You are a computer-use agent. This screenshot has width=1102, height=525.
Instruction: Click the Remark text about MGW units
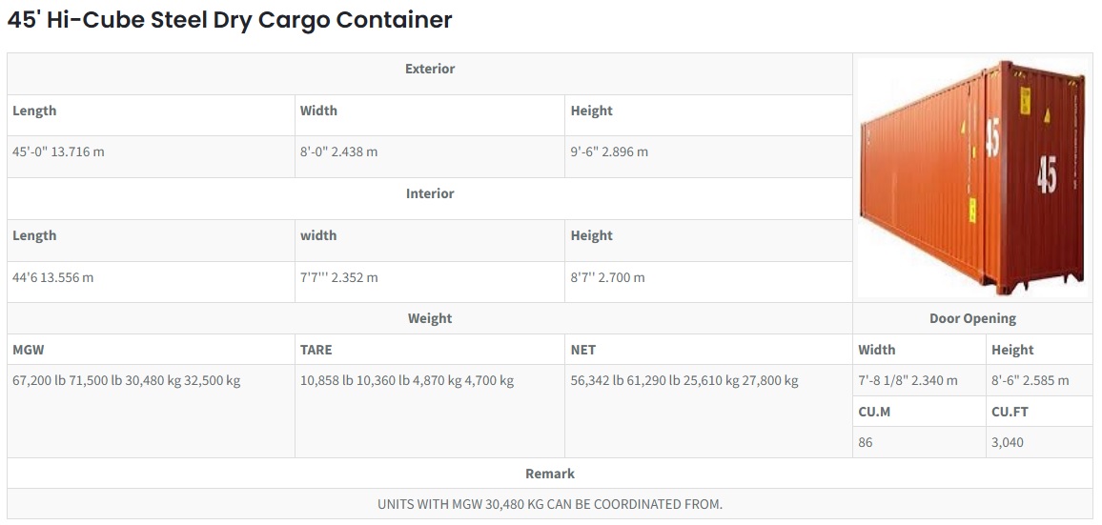point(550,505)
